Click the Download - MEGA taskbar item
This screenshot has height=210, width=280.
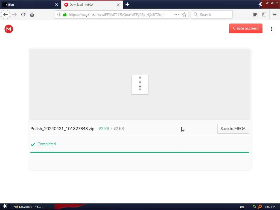point(33,207)
